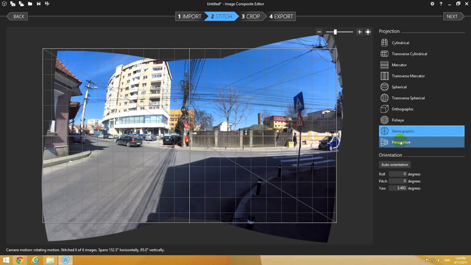Select the Mercator projection icon
471x265 pixels.
coord(385,65)
